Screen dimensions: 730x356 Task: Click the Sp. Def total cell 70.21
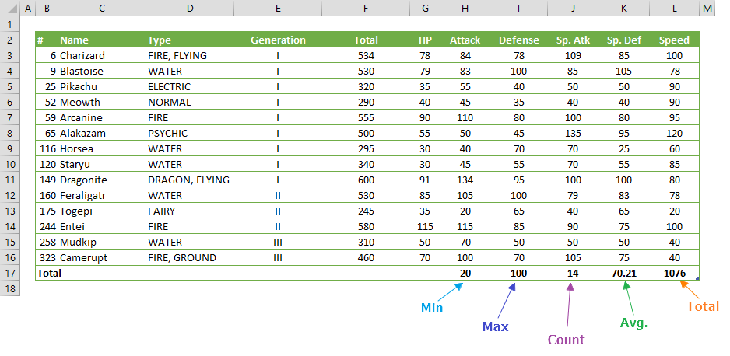[624, 274]
